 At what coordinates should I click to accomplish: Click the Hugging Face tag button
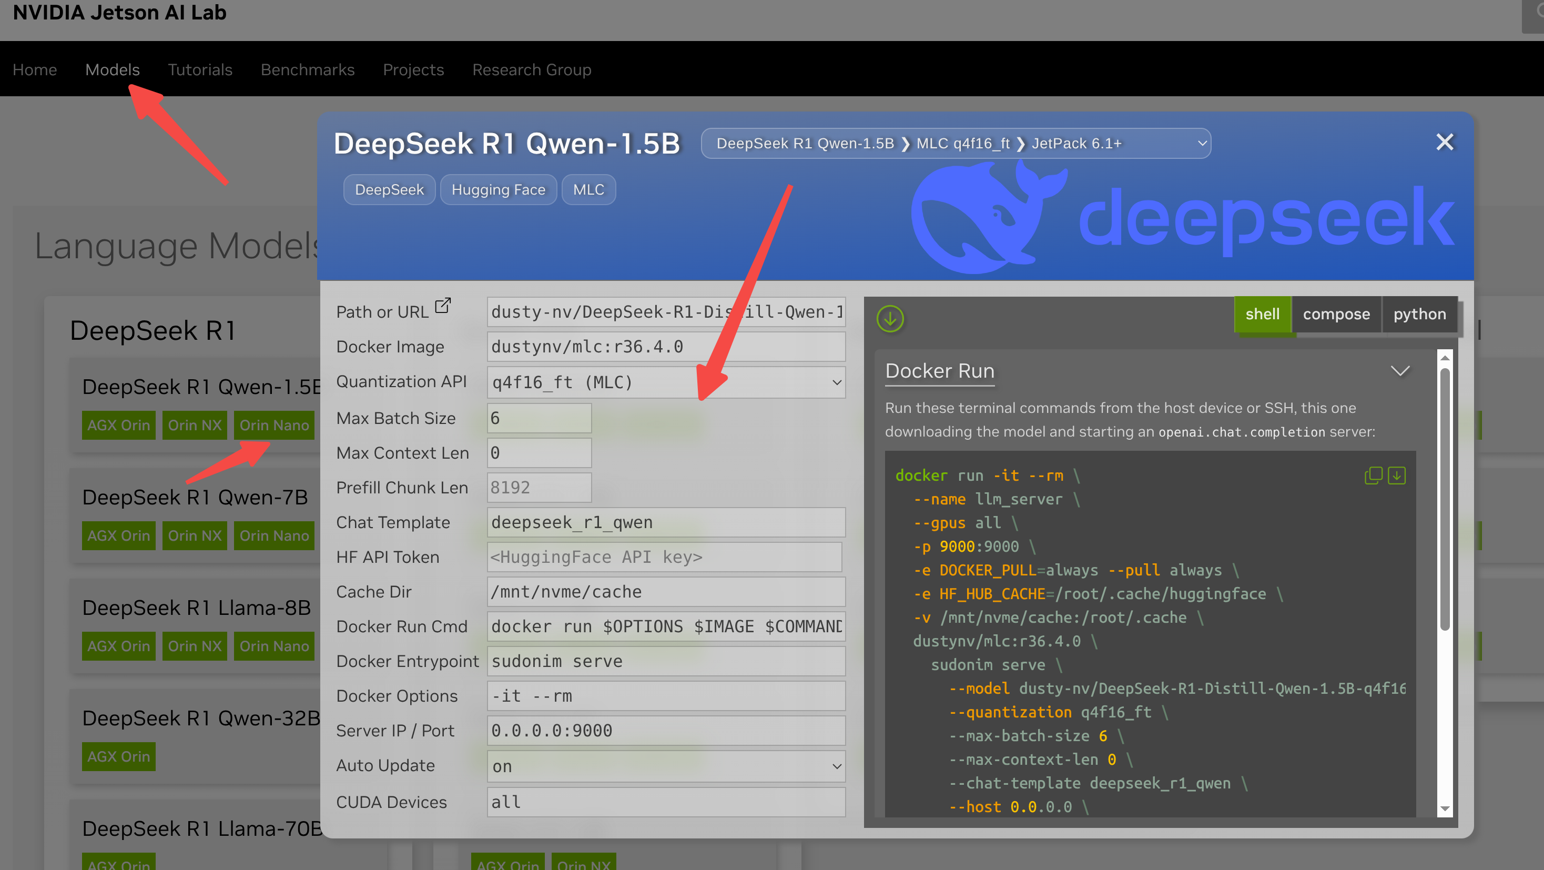click(498, 189)
